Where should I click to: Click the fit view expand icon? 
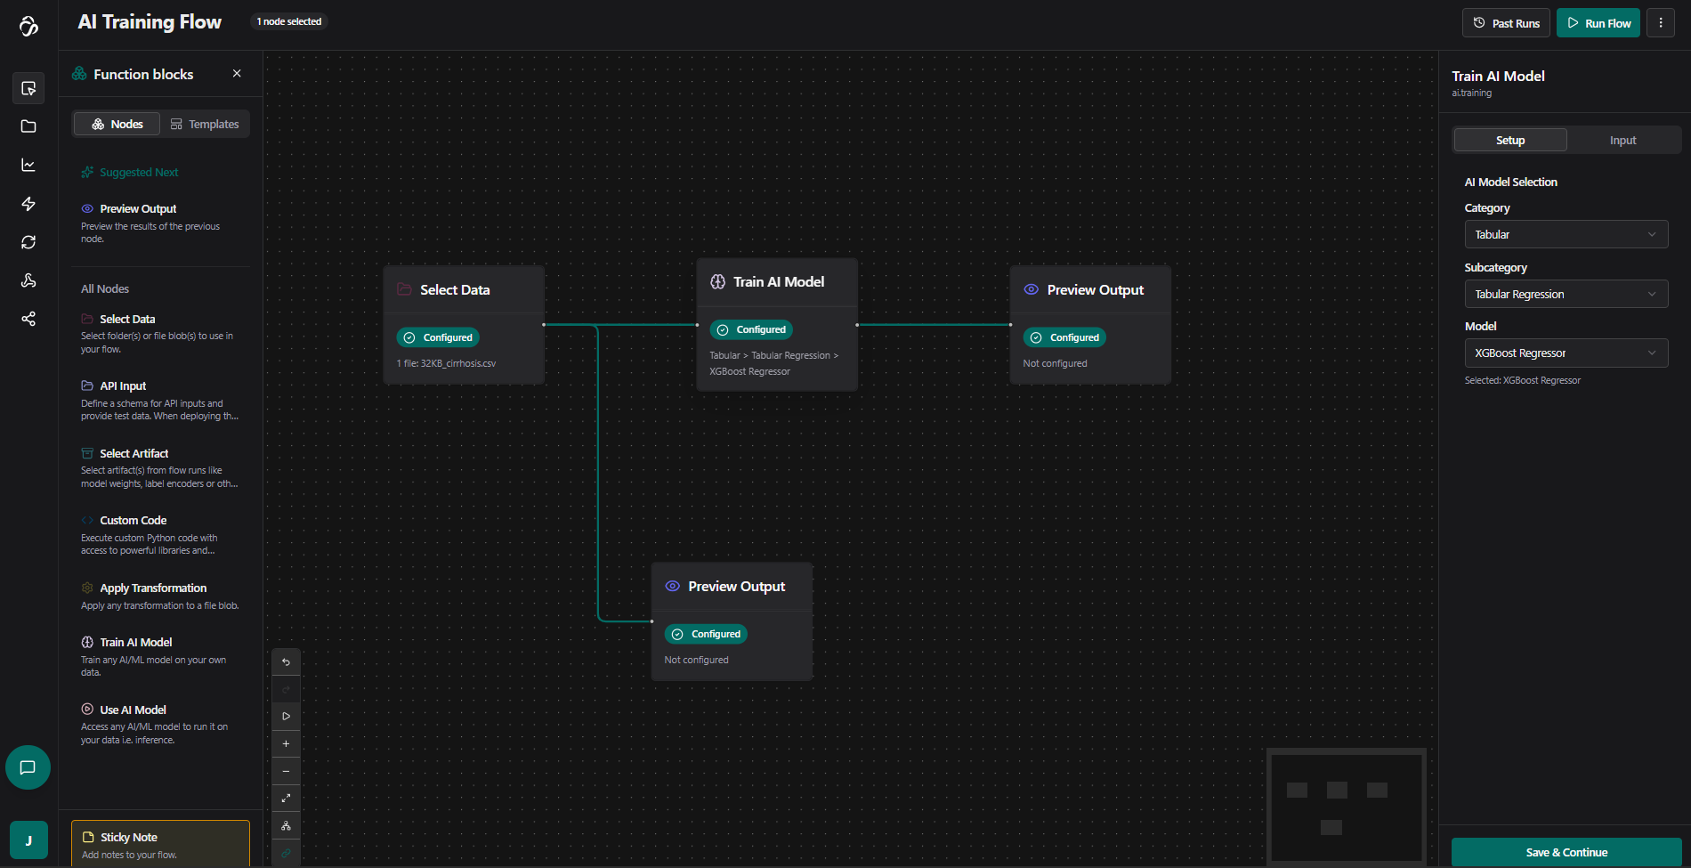(286, 799)
